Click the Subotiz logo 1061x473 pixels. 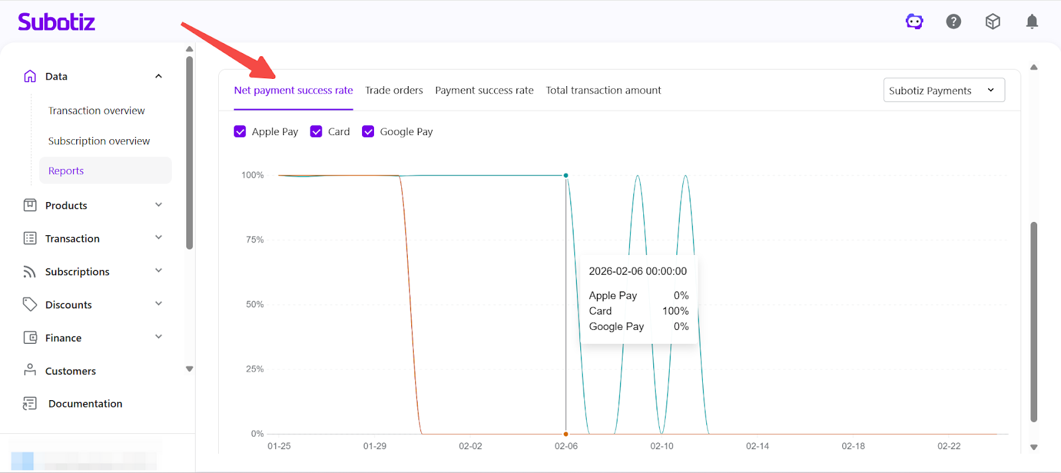click(x=56, y=22)
